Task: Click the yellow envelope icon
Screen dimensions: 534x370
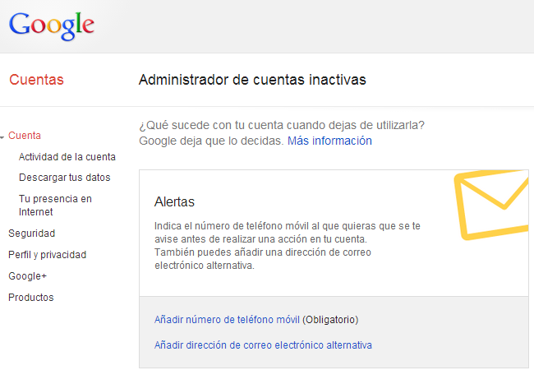Action: click(x=491, y=205)
